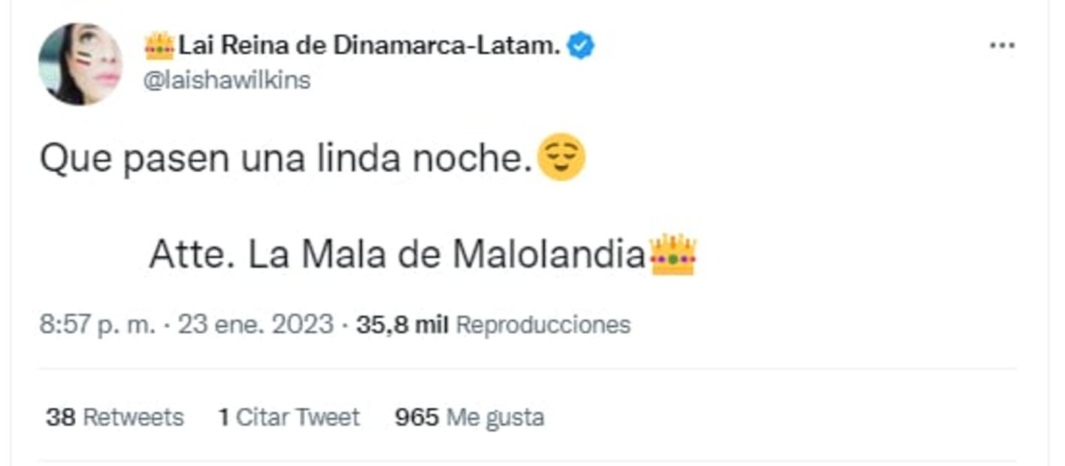Click the crown emoji before Lai Reina

(159, 47)
